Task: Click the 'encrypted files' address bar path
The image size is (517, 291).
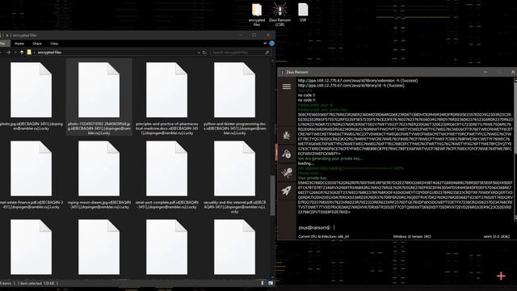Action: 49,53
